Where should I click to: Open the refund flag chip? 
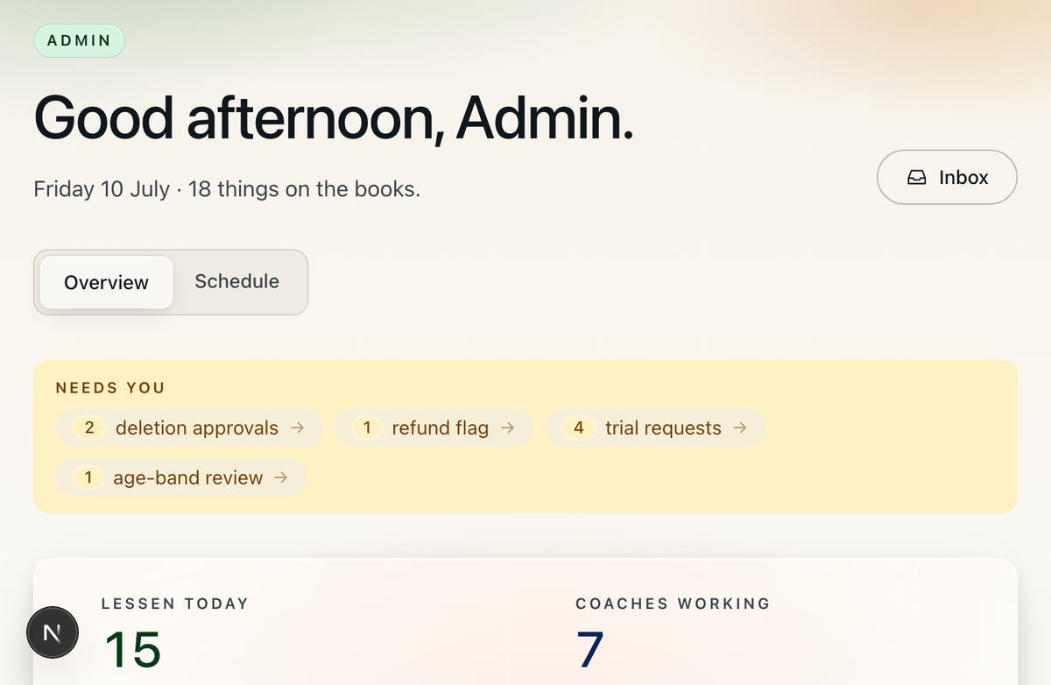pos(434,427)
